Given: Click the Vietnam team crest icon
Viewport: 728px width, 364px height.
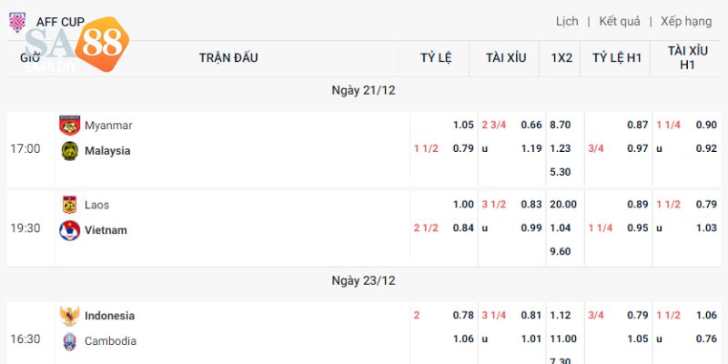Looking at the screenshot, I should (x=69, y=230).
